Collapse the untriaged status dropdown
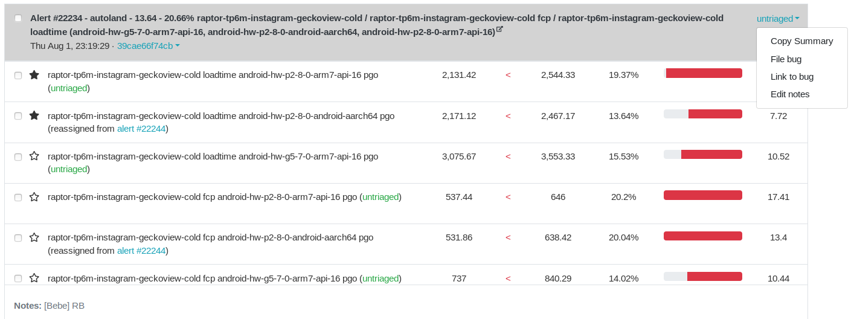Viewport: 857px width, 319px height. coord(778,19)
